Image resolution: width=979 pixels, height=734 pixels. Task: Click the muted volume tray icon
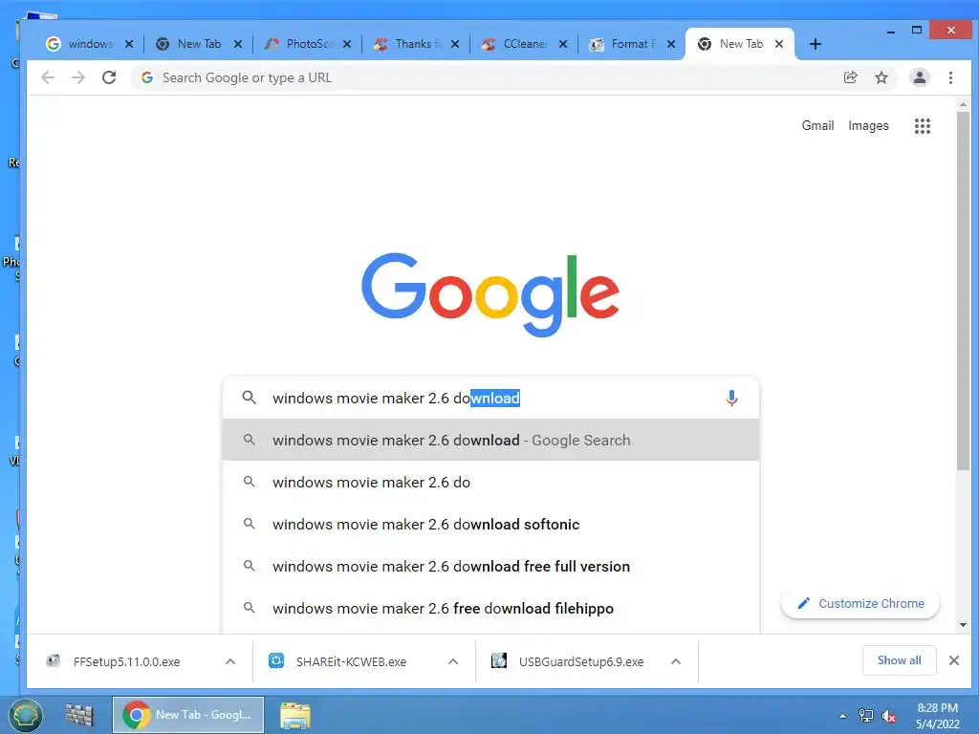(x=888, y=716)
